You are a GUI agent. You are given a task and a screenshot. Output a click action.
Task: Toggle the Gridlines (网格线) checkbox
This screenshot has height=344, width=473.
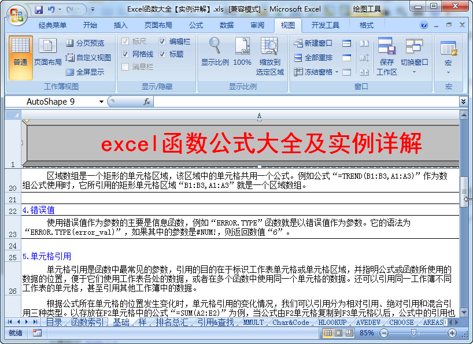coord(125,54)
